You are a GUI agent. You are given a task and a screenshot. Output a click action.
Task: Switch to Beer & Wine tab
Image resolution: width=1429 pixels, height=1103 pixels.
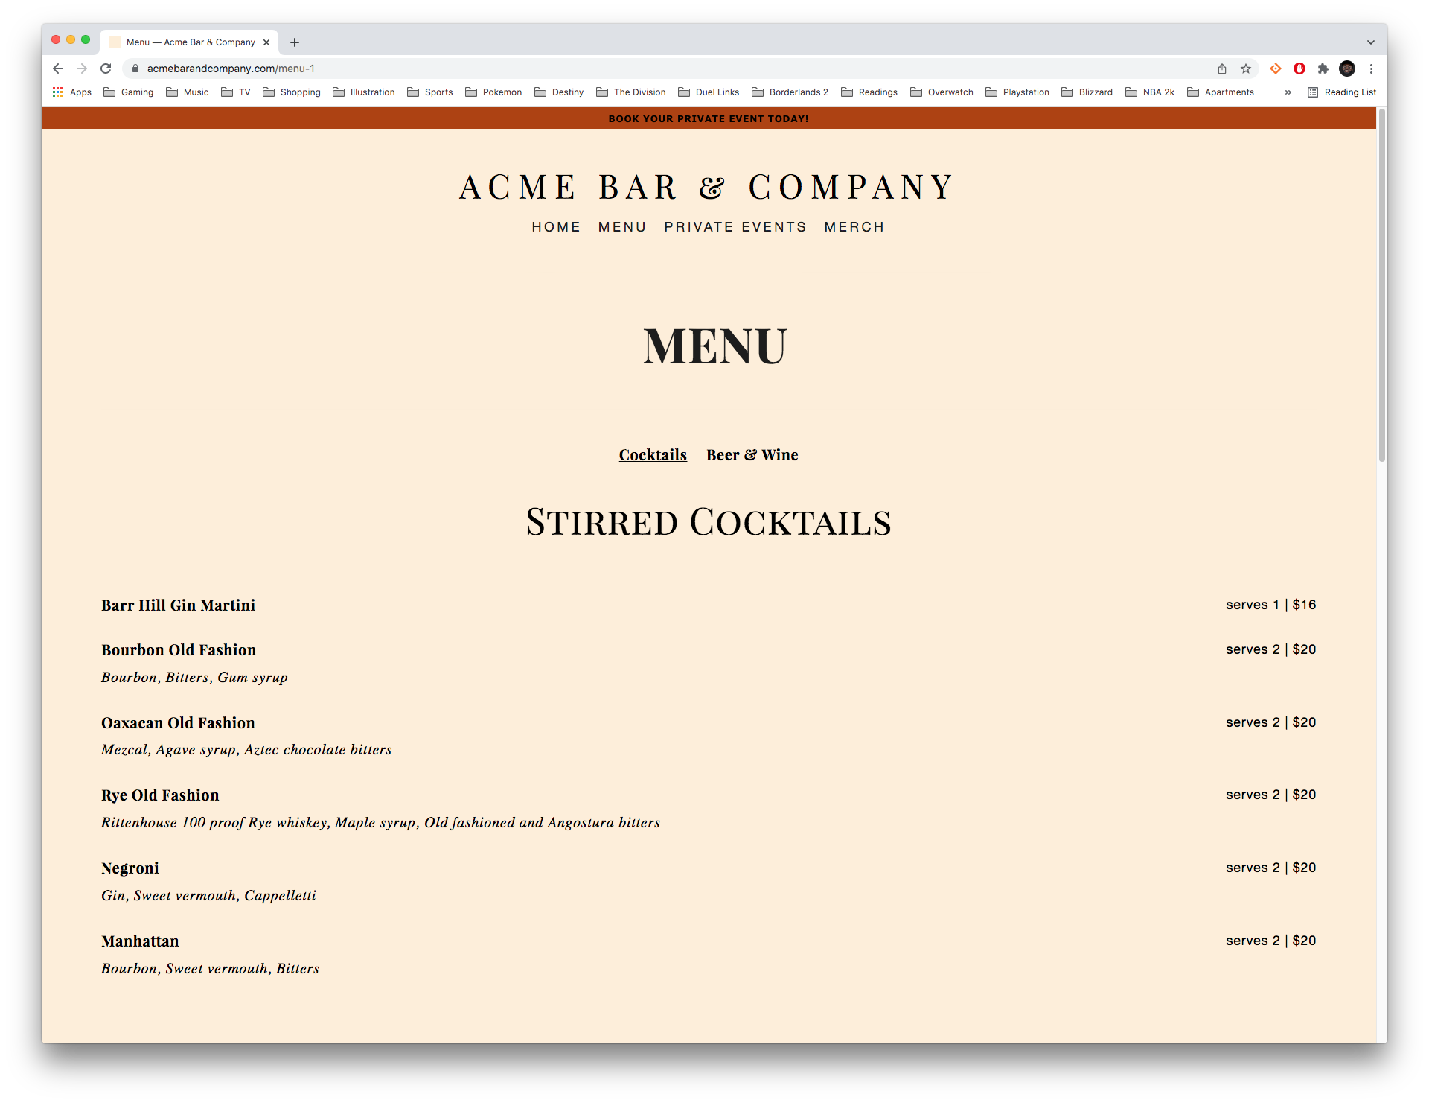tap(752, 455)
